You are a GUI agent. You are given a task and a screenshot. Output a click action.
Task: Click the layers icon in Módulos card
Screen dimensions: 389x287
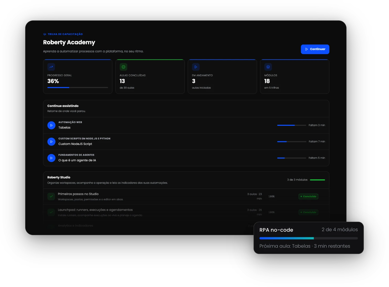click(268, 67)
